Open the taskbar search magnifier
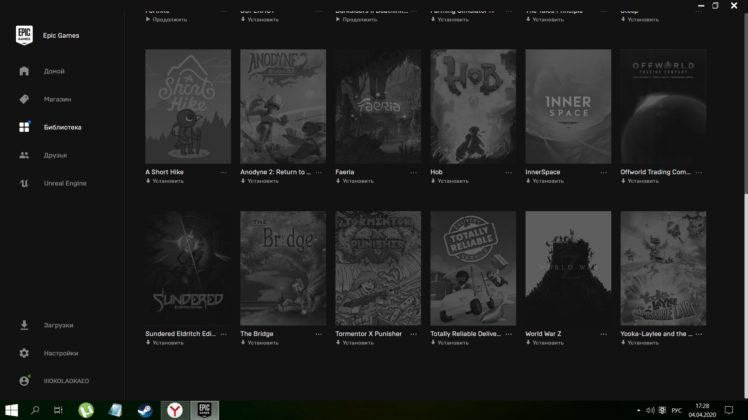This screenshot has height=420, width=748. [35, 410]
